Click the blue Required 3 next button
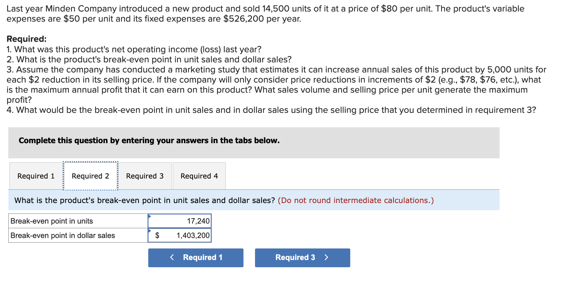The height and width of the screenshot is (282, 580). click(x=302, y=257)
